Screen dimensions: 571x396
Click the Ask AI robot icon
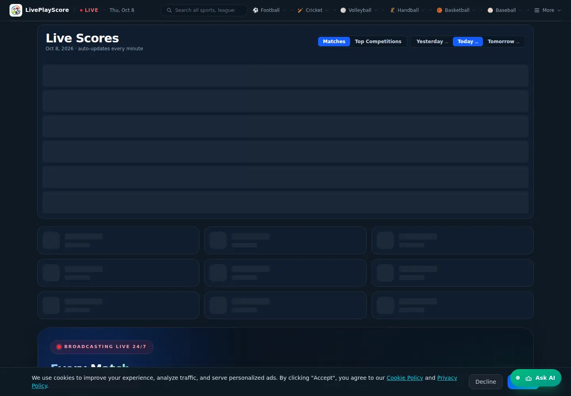pos(529,378)
